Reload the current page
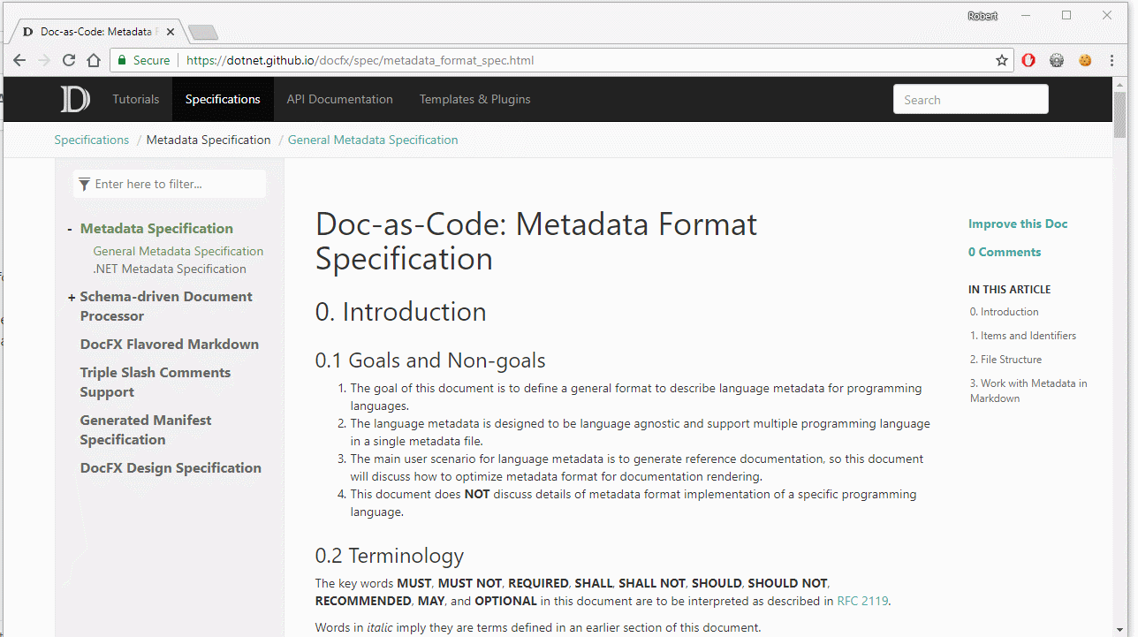The height and width of the screenshot is (637, 1138). 68,60
